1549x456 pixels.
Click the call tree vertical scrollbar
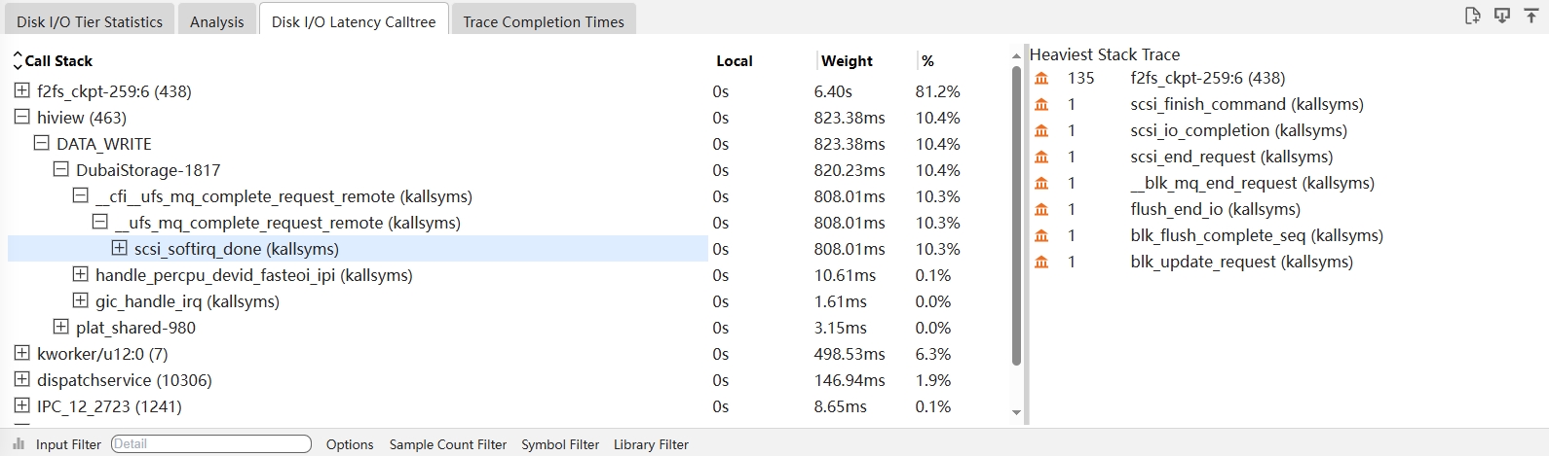(x=1016, y=214)
